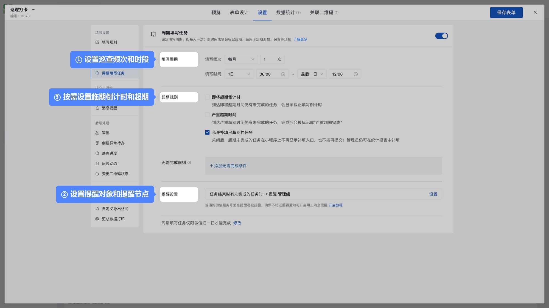Switch to the 预览 tab
The width and height of the screenshot is (549, 308).
tap(216, 13)
